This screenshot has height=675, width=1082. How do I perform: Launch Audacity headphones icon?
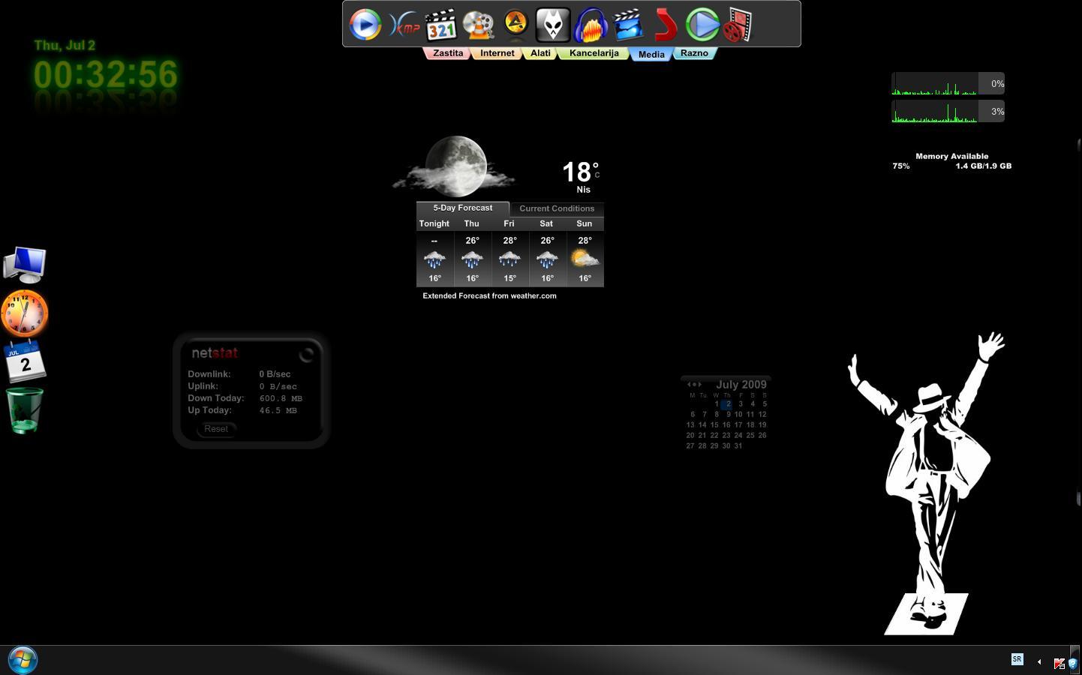(591, 25)
